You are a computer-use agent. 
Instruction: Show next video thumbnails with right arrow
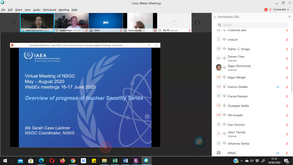click(x=197, y=23)
